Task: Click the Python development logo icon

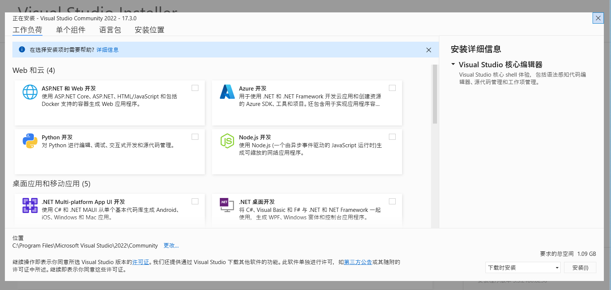Action: pyautogui.click(x=30, y=141)
